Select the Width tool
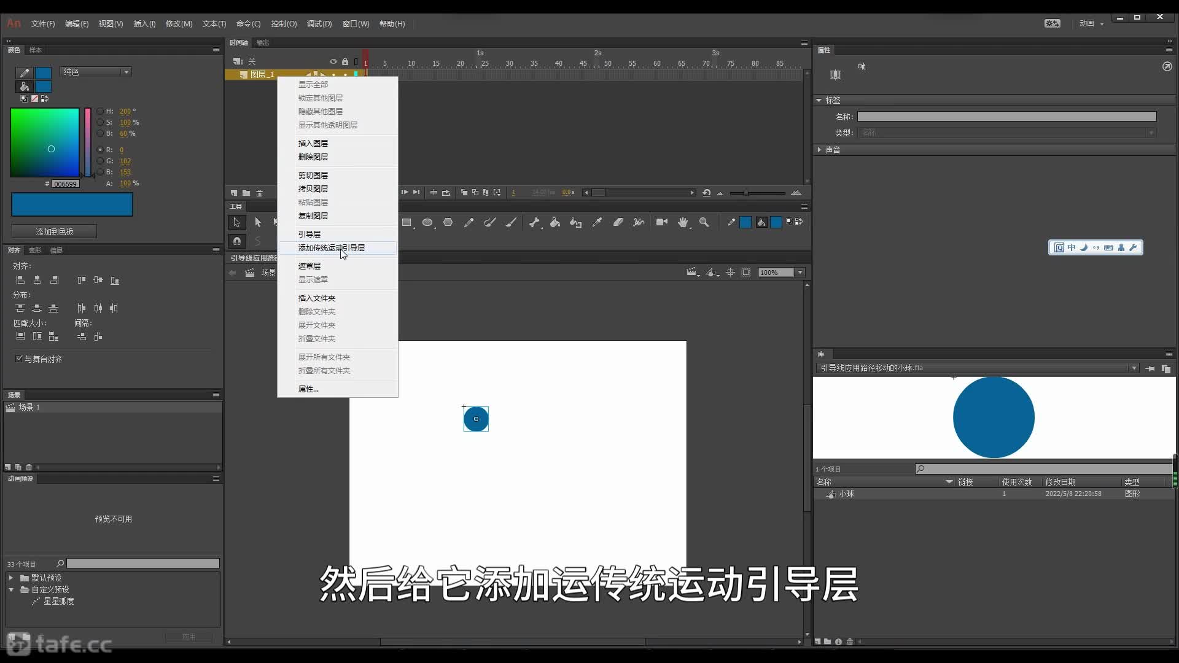 click(x=639, y=222)
